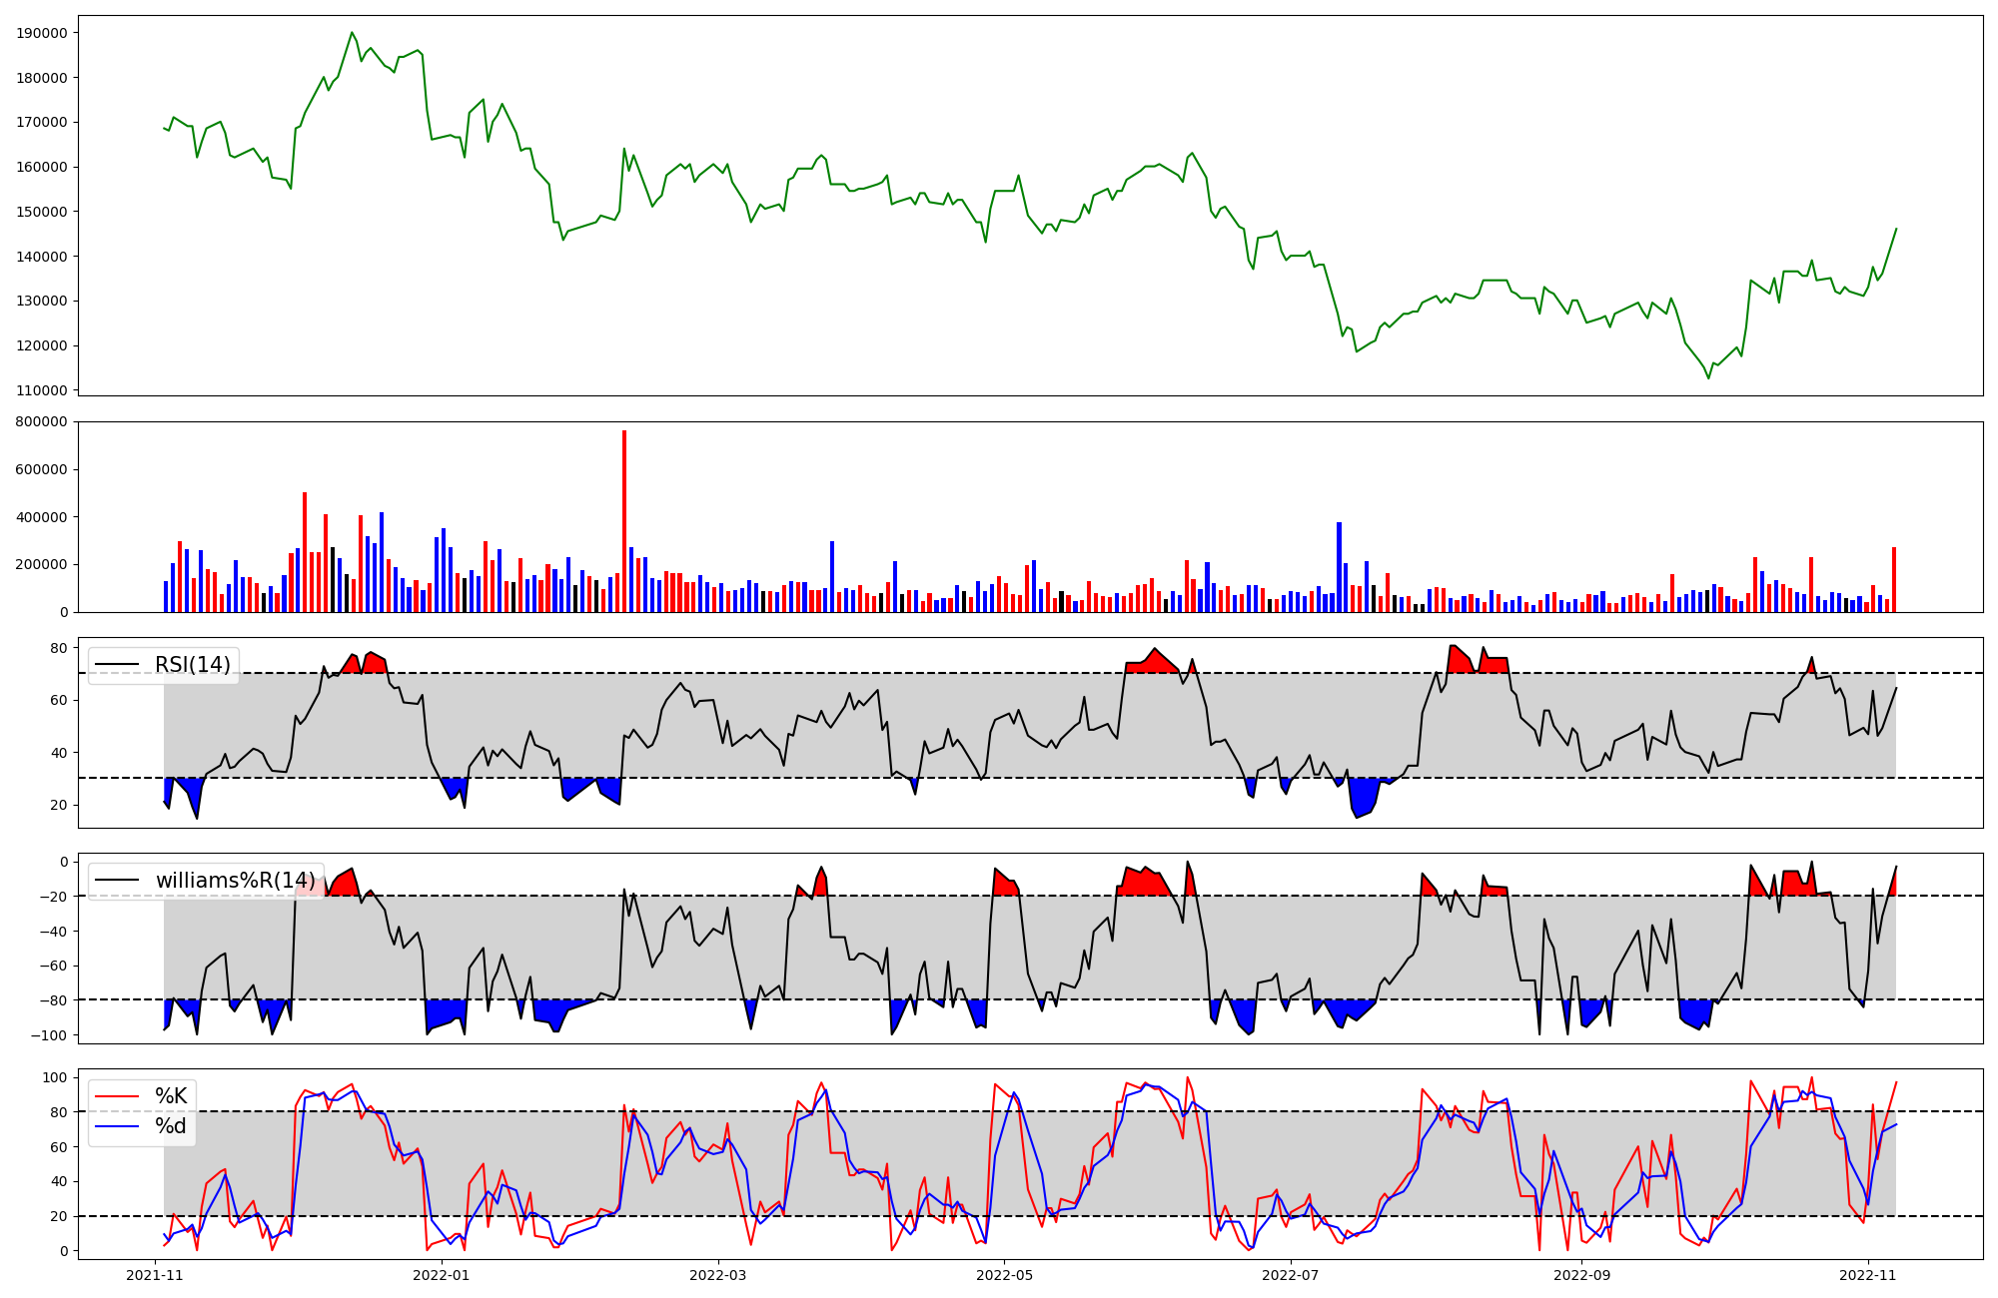Click the tallest red volume bar
This screenshot has width=1998, height=1298.
tap(624, 519)
